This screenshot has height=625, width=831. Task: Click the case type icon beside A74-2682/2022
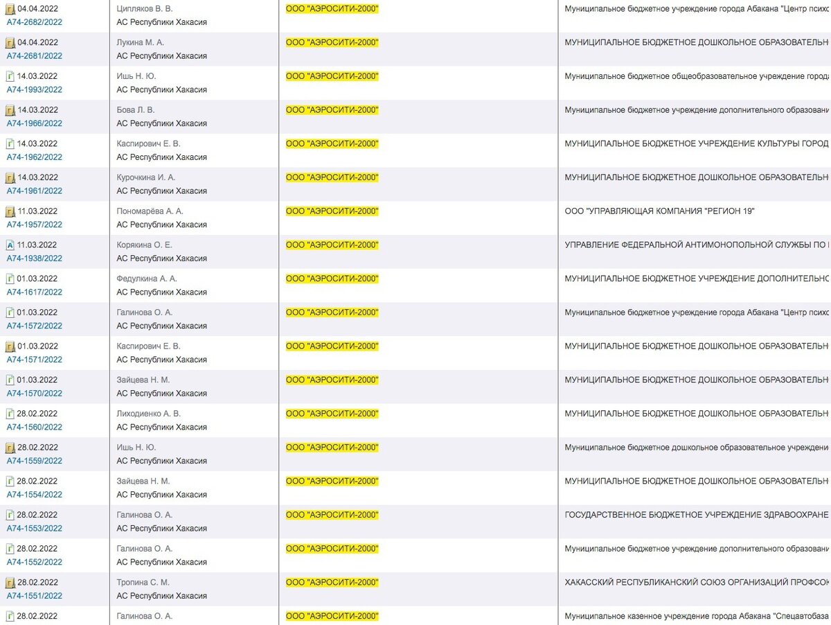[10, 9]
